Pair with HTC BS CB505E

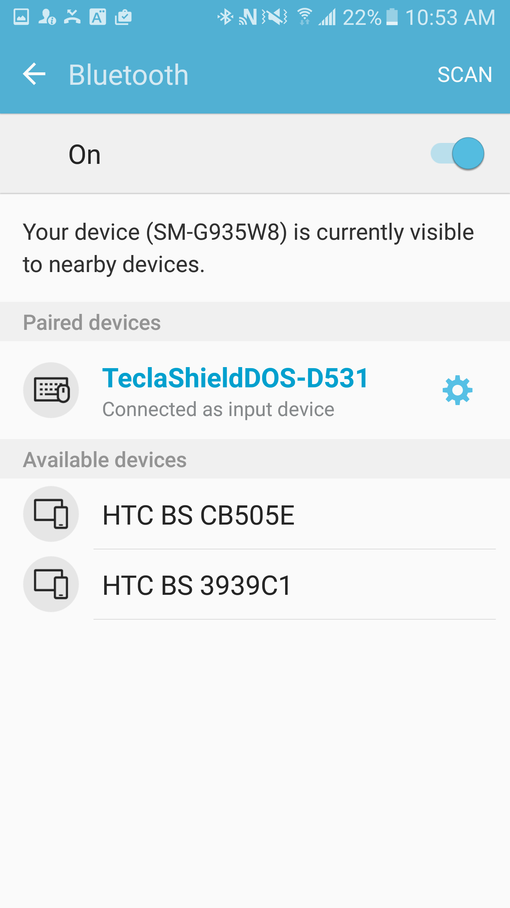198,515
